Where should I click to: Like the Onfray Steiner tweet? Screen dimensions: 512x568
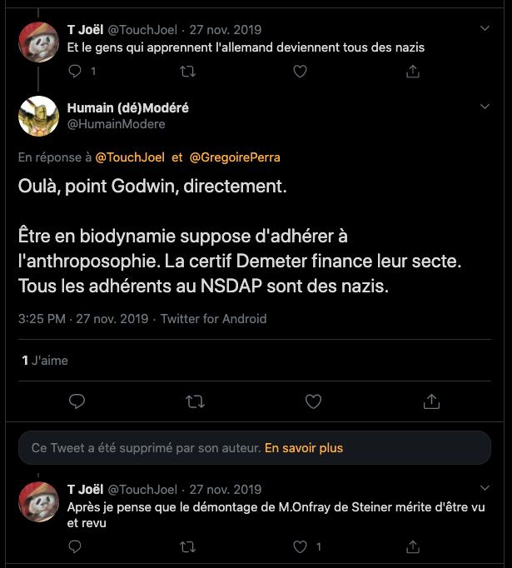(301, 546)
